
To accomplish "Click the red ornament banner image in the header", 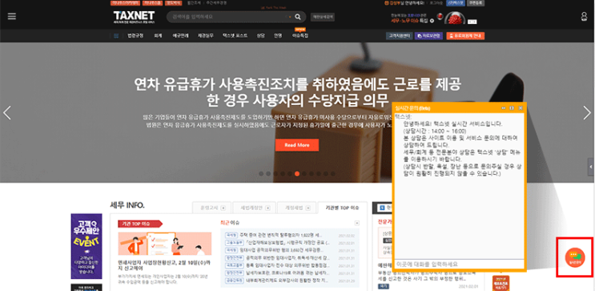I will click(x=455, y=18).
